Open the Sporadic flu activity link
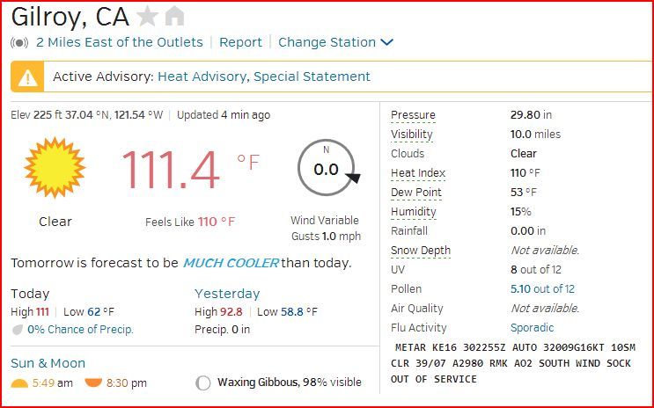 click(x=533, y=328)
